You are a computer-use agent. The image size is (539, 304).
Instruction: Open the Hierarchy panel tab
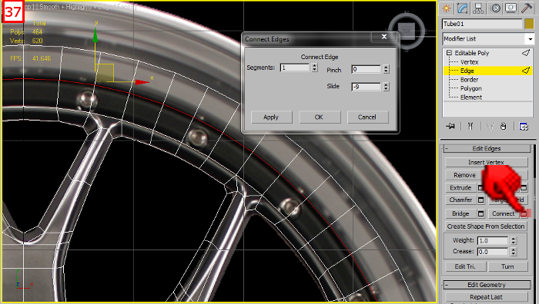pos(478,8)
